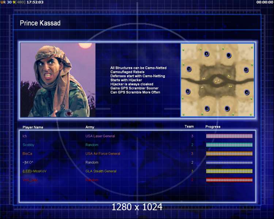Select start position 3 on the map
This screenshot has width=274, height=219.
189,69
